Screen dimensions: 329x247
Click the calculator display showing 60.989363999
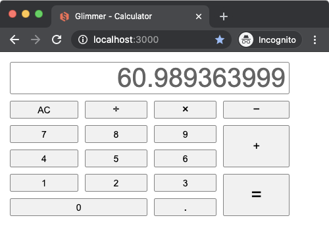click(x=149, y=78)
